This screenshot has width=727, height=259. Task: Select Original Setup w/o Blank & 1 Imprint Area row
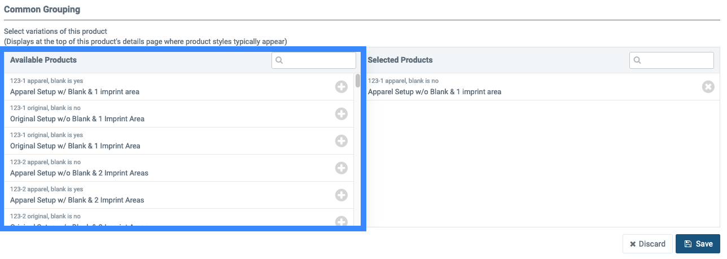(x=179, y=114)
